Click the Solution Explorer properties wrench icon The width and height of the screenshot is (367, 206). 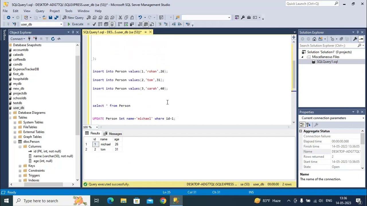(x=355, y=39)
